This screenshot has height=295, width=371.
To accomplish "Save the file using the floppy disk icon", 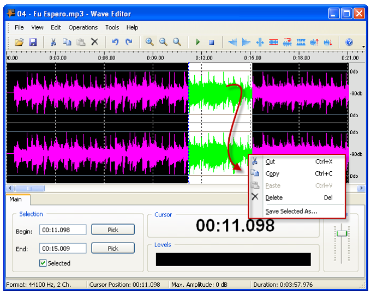I will pyautogui.click(x=33, y=42).
